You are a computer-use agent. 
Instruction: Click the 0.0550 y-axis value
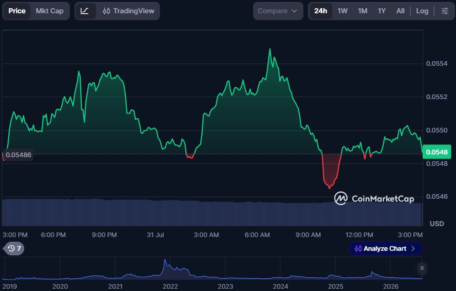[x=437, y=130]
